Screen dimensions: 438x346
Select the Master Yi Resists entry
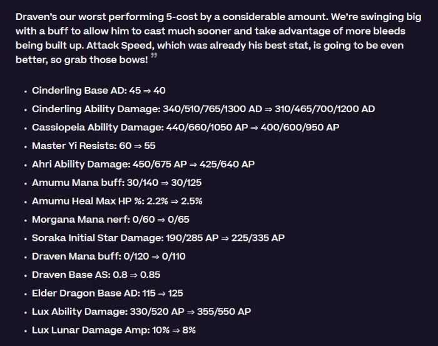tap(94, 146)
